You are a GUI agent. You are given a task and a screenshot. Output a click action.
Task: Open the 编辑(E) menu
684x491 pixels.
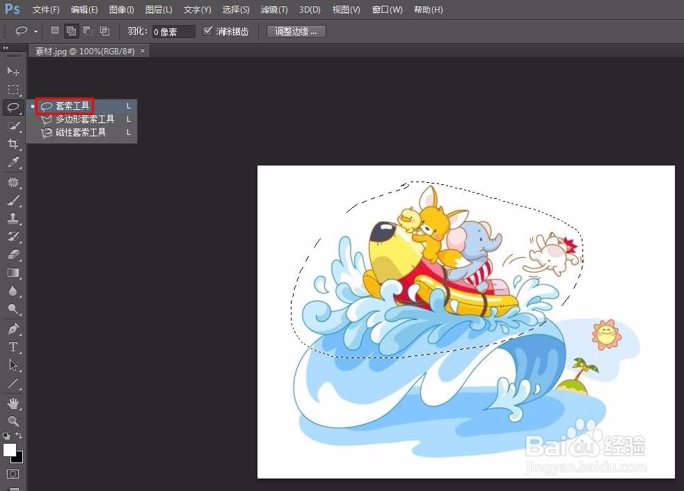pos(84,10)
